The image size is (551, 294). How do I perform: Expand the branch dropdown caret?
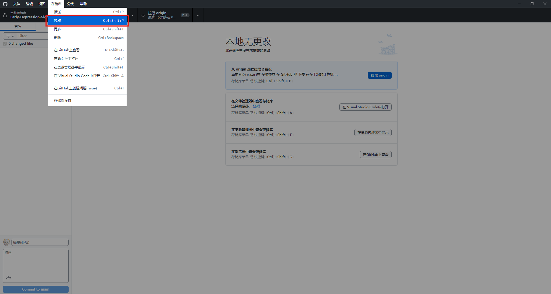pos(132,15)
